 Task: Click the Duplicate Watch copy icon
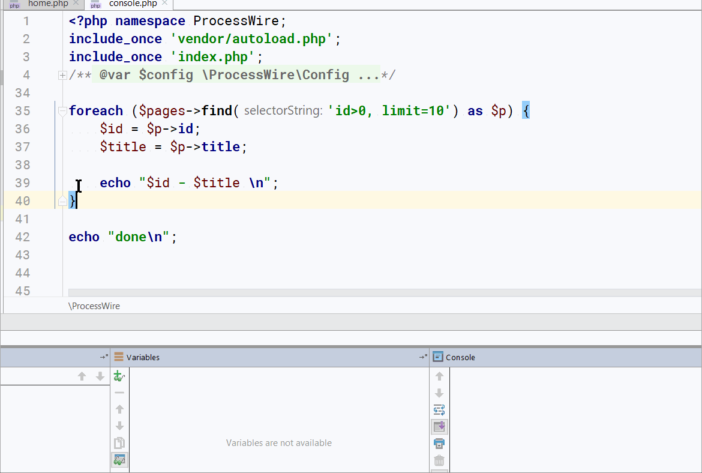[119, 444]
